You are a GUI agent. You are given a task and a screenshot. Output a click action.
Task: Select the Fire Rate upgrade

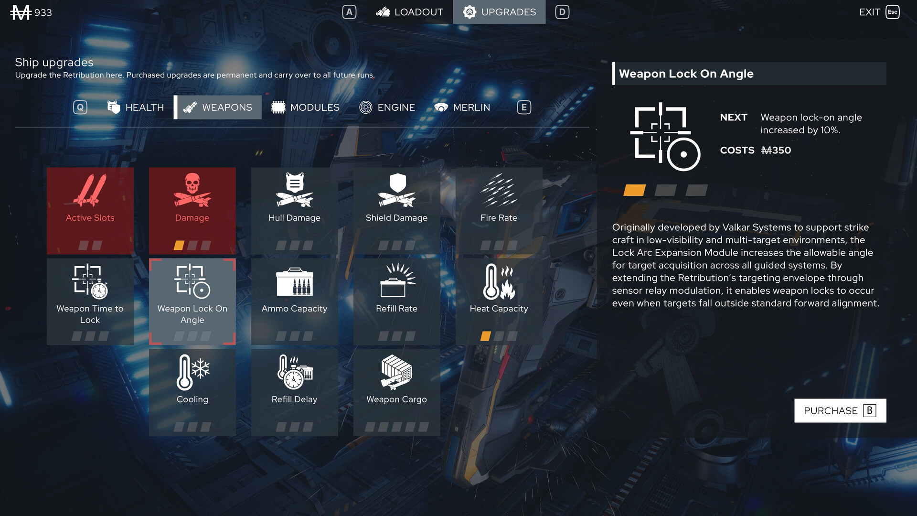tap(499, 210)
